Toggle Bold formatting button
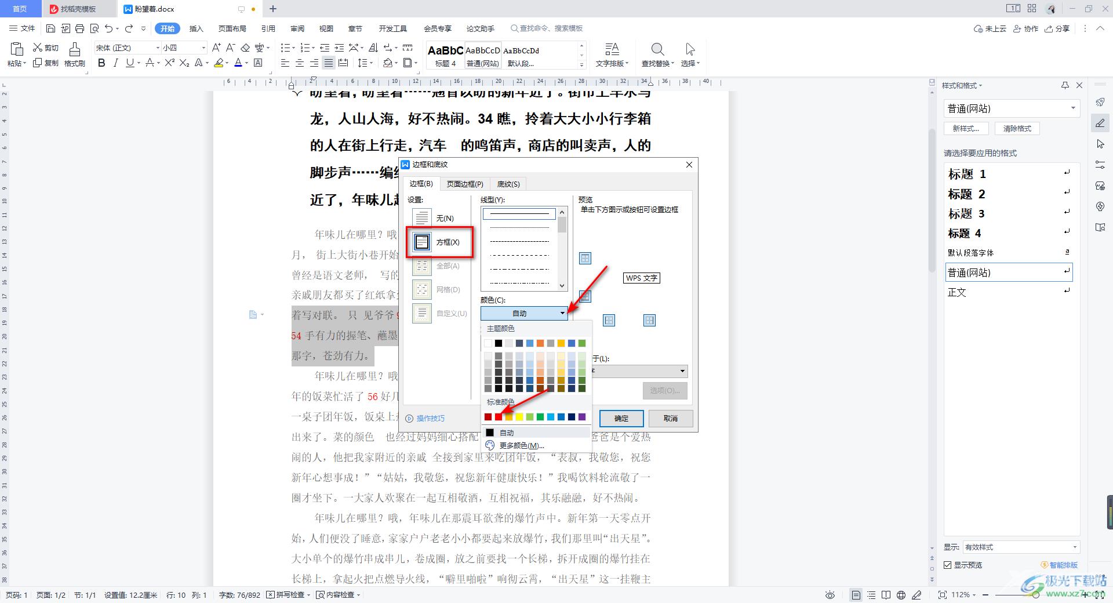The width and height of the screenshot is (1113, 603). pyautogui.click(x=101, y=63)
